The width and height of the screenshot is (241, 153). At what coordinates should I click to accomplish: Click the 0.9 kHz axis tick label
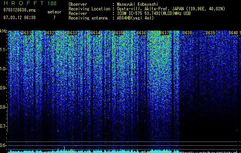[x=3, y=88]
